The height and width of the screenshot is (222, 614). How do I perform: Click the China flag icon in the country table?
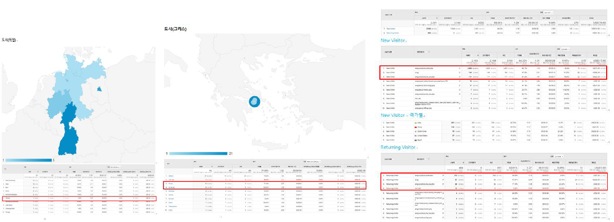pos(415,127)
